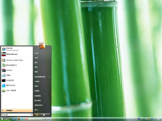162x121 pixels.
Task: Launch WinRAR from the Start menu
Action: pyautogui.click(x=17, y=70)
